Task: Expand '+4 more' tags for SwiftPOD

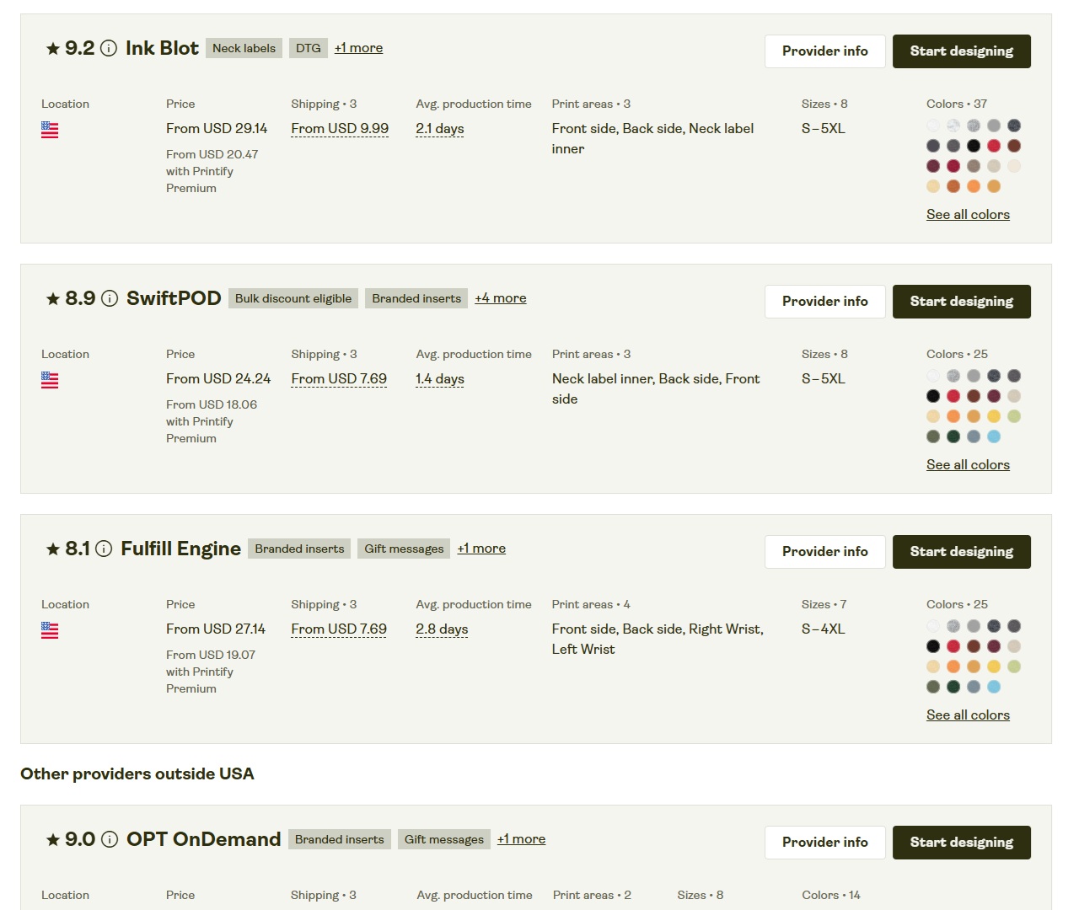Action: point(500,298)
